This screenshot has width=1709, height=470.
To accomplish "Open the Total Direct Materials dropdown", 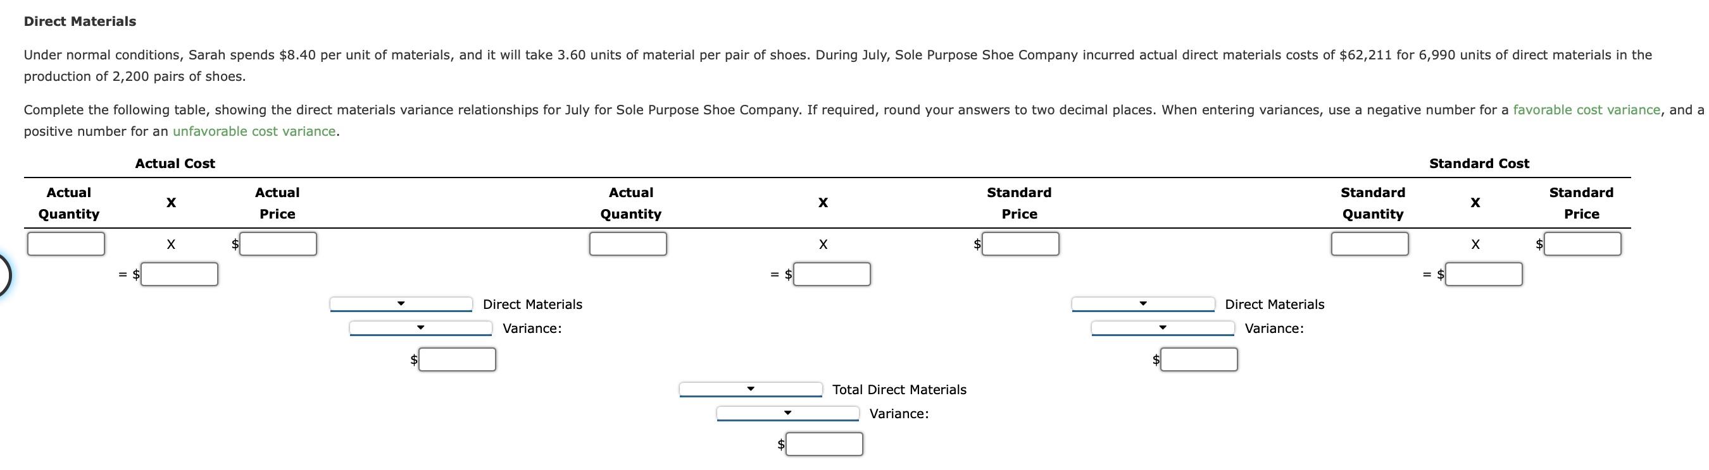I will (x=750, y=389).
